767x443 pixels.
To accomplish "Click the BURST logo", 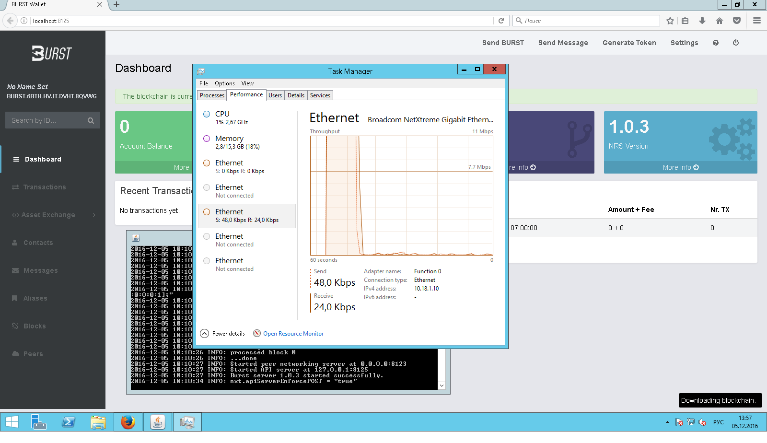I will point(52,53).
